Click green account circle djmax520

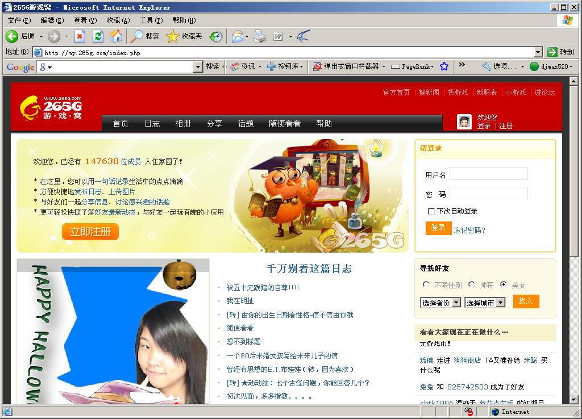click(534, 66)
